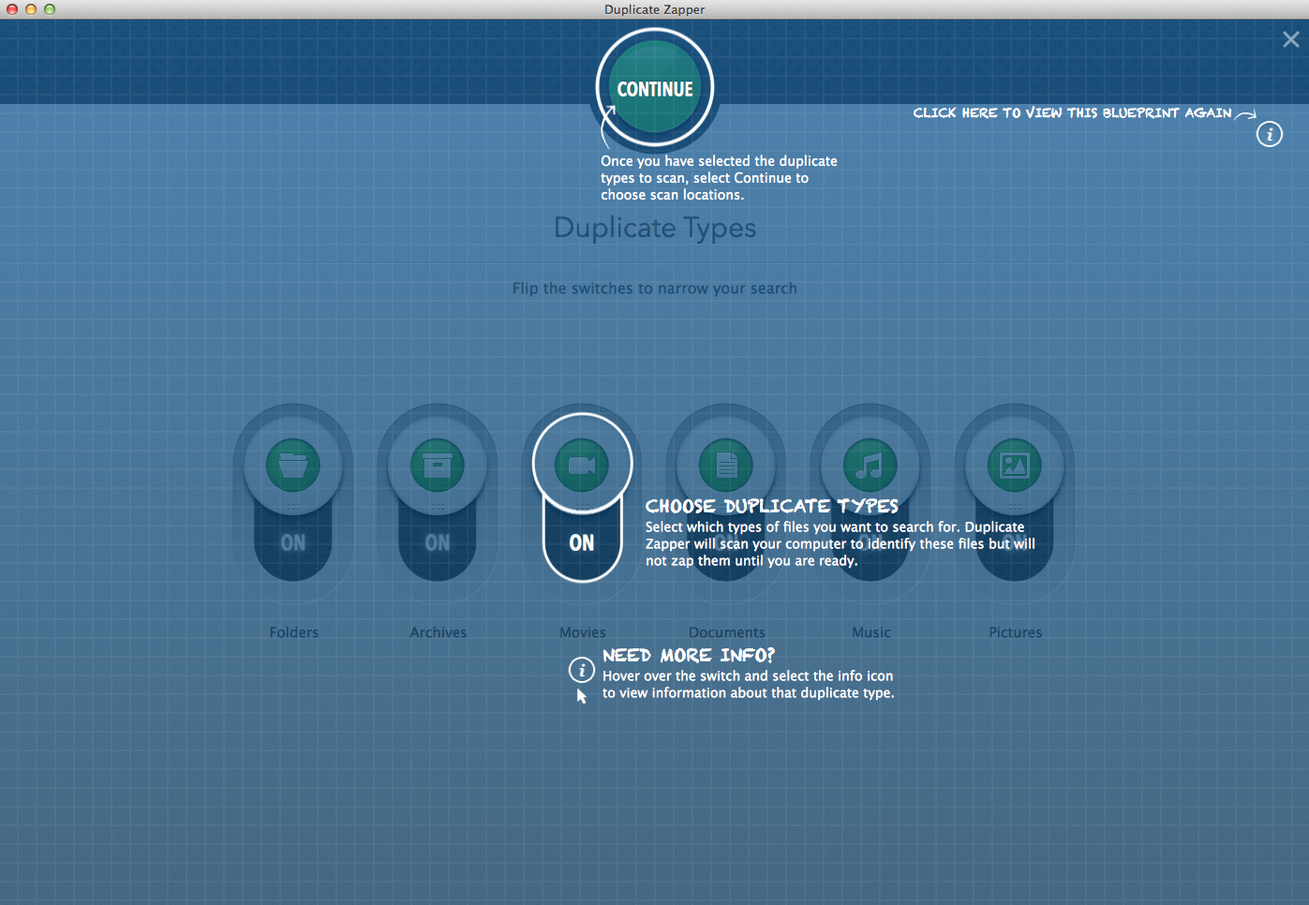Click "Flip the switches to narrow your search"
Screen dimensions: 1309x905
point(655,289)
